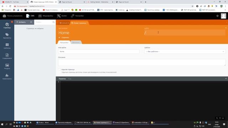
Task: Click the Add page button
Action: (21, 22)
